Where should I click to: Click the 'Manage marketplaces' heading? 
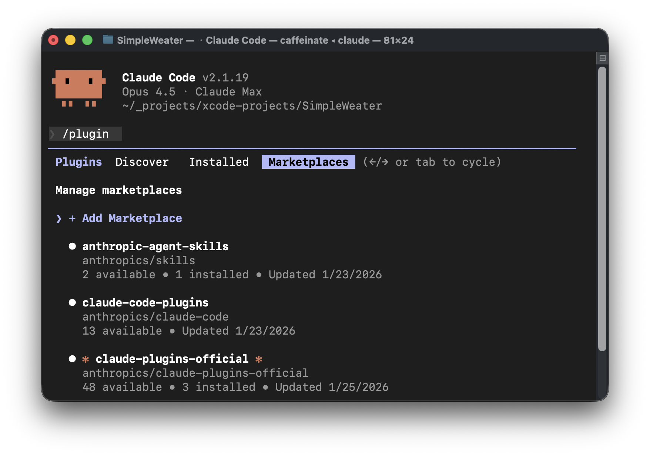(119, 190)
